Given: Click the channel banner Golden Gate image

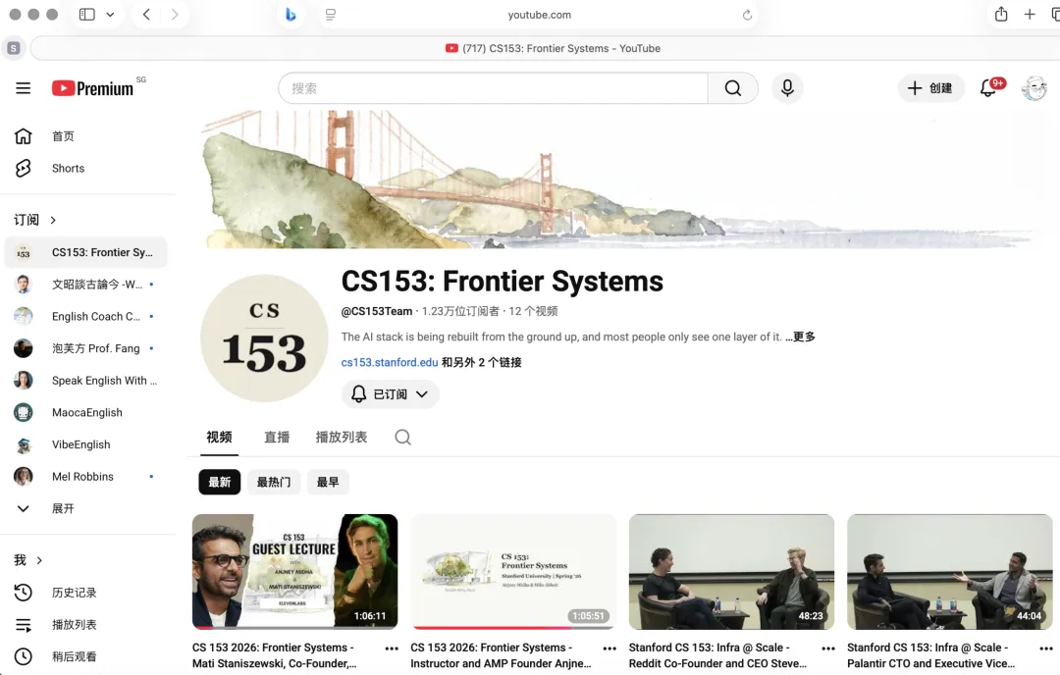Looking at the screenshot, I should click(623, 180).
